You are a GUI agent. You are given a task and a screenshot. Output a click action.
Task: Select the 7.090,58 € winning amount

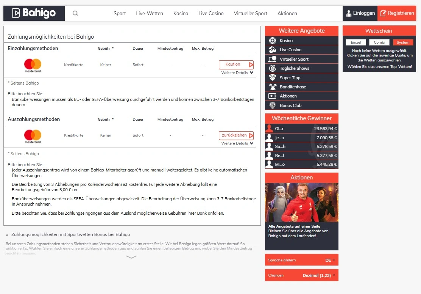click(x=326, y=138)
